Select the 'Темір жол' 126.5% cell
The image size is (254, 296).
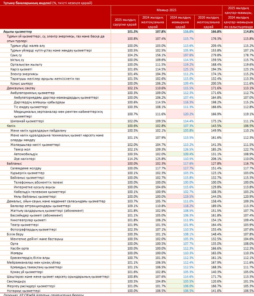[x=181, y=149]
